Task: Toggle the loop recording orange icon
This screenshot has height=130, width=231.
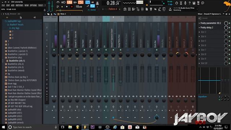Action: click(80, 2)
